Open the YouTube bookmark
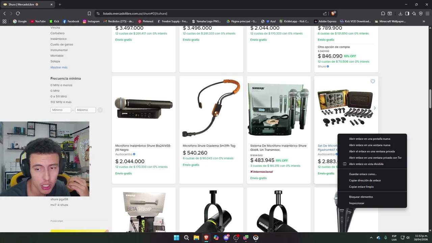 (38, 21)
